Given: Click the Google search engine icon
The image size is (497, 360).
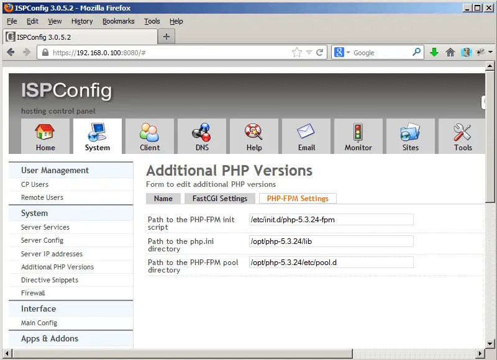Looking at the screenshot, I should [339, 52].
